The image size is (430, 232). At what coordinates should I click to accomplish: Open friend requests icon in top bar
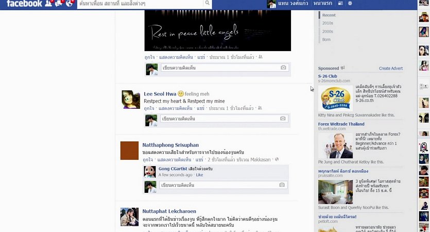[49, 4]
